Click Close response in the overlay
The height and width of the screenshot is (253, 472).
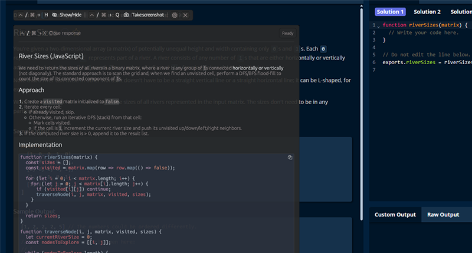(63, 34)
